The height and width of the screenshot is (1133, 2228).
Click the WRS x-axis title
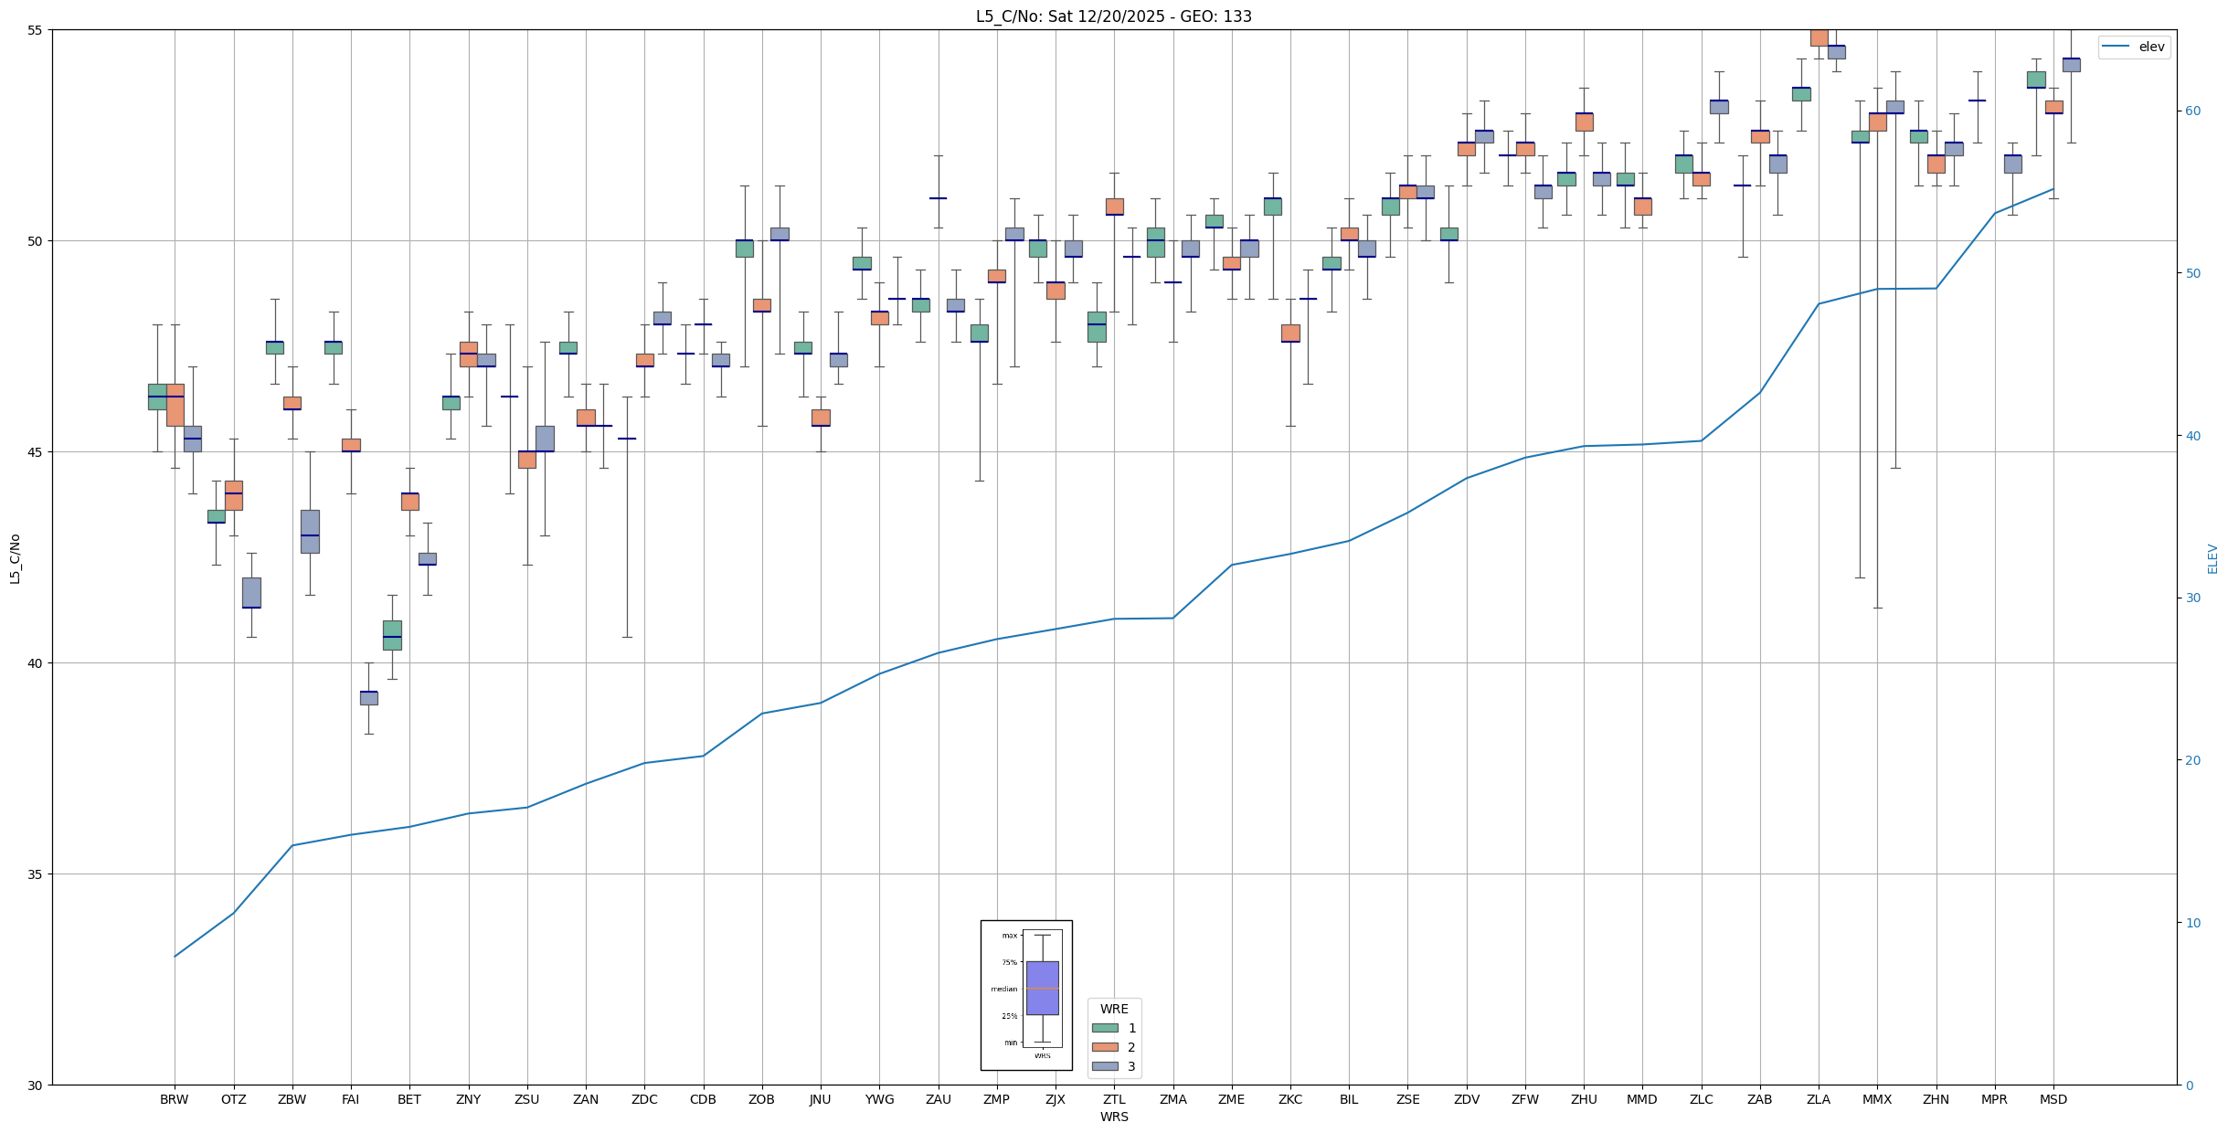[1114, 1117]
